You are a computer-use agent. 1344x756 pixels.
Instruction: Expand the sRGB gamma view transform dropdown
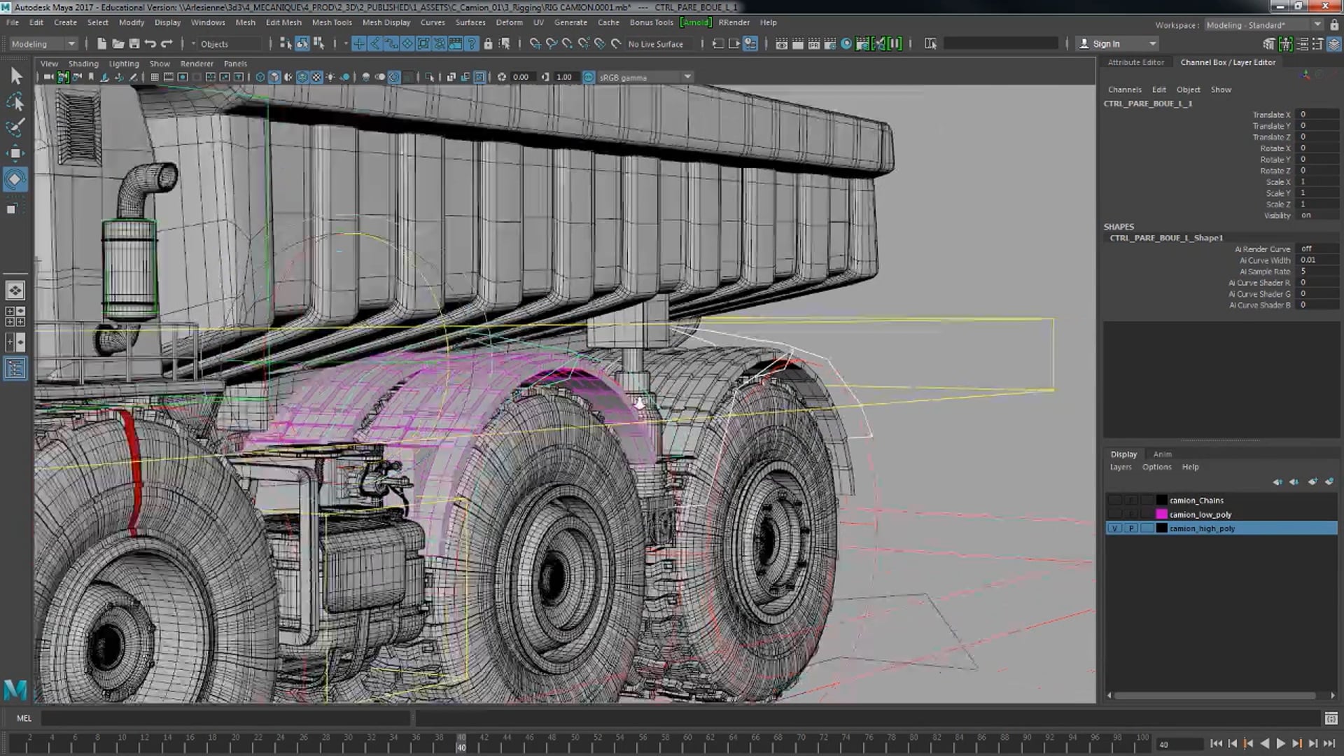pos(687,77)
